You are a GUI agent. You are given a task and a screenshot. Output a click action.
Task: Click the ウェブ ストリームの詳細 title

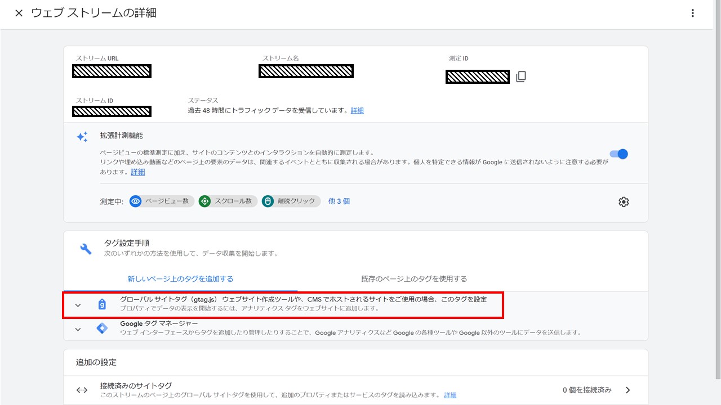[94, 13]
